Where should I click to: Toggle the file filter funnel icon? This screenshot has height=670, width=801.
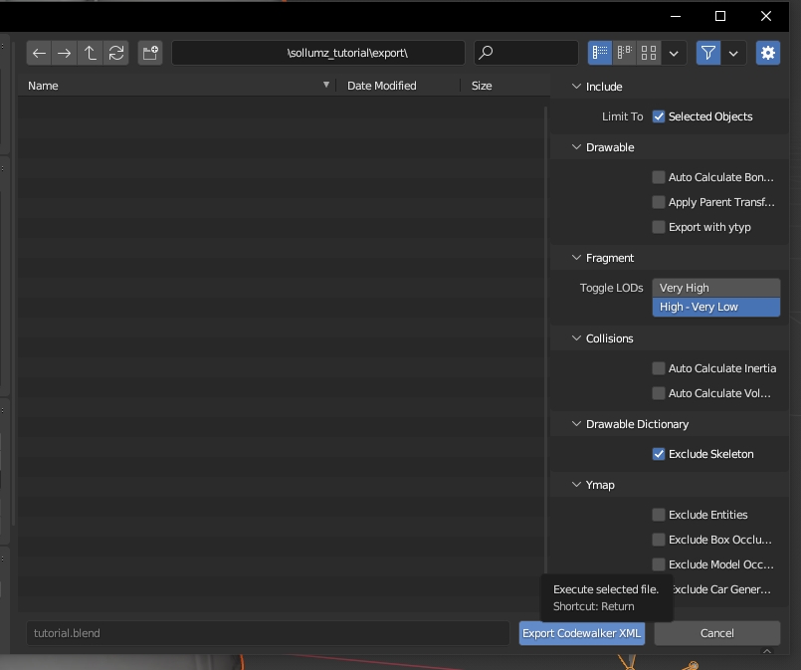pyautogui.click(x=707, y=53)
